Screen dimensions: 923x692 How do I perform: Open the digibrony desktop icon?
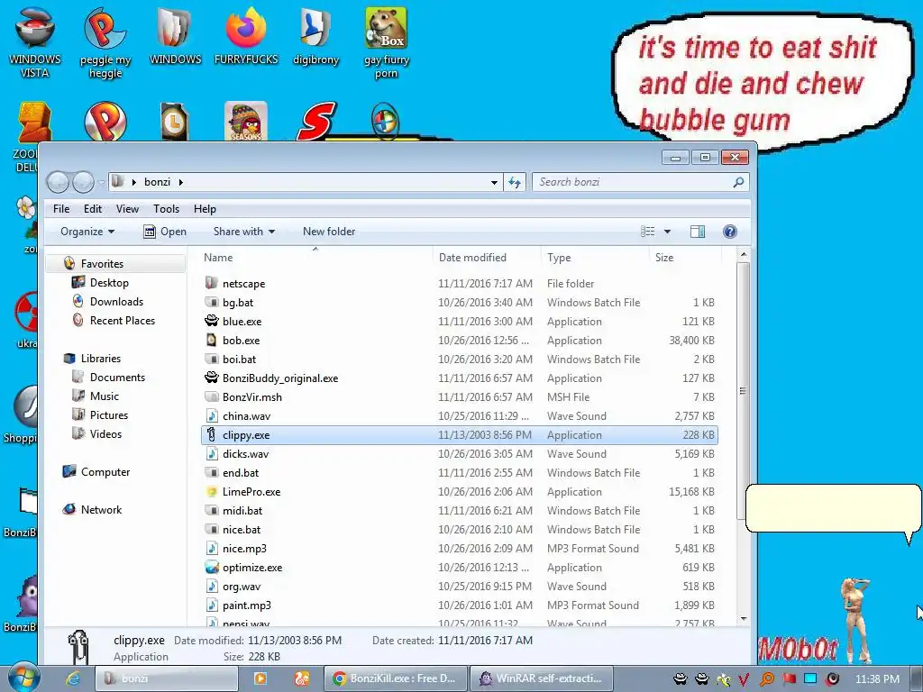point(316,36)
